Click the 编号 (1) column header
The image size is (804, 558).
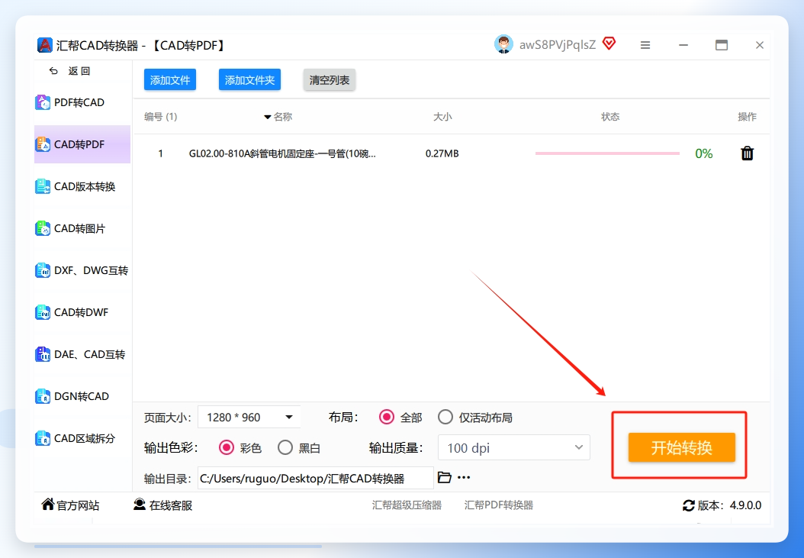click(x=160, y=117)
